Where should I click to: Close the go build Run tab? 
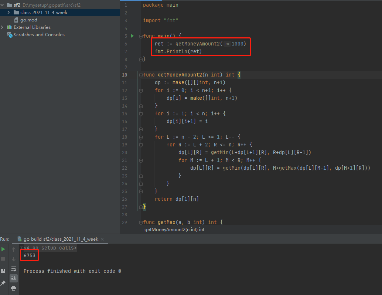102,239
